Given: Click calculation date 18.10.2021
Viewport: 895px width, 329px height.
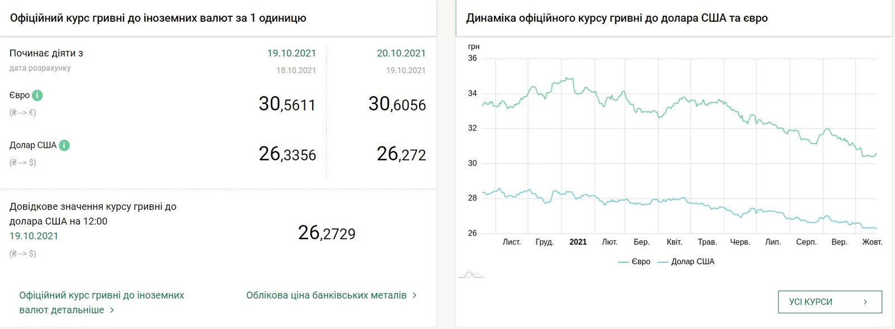Looking at the screenshot, I should coord(296,70).
